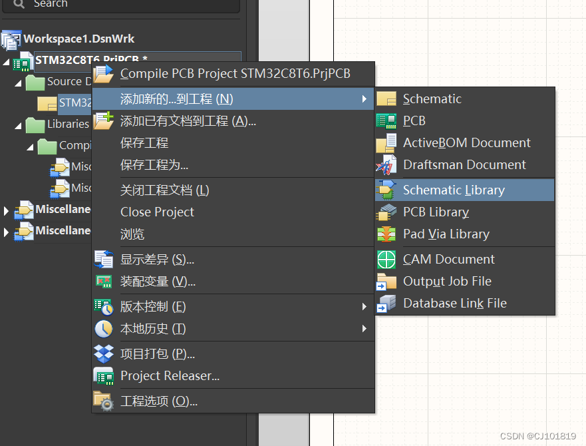586x446 pixels.
Task: Choose 装配变量 (V)... entry
Action: 233,282
